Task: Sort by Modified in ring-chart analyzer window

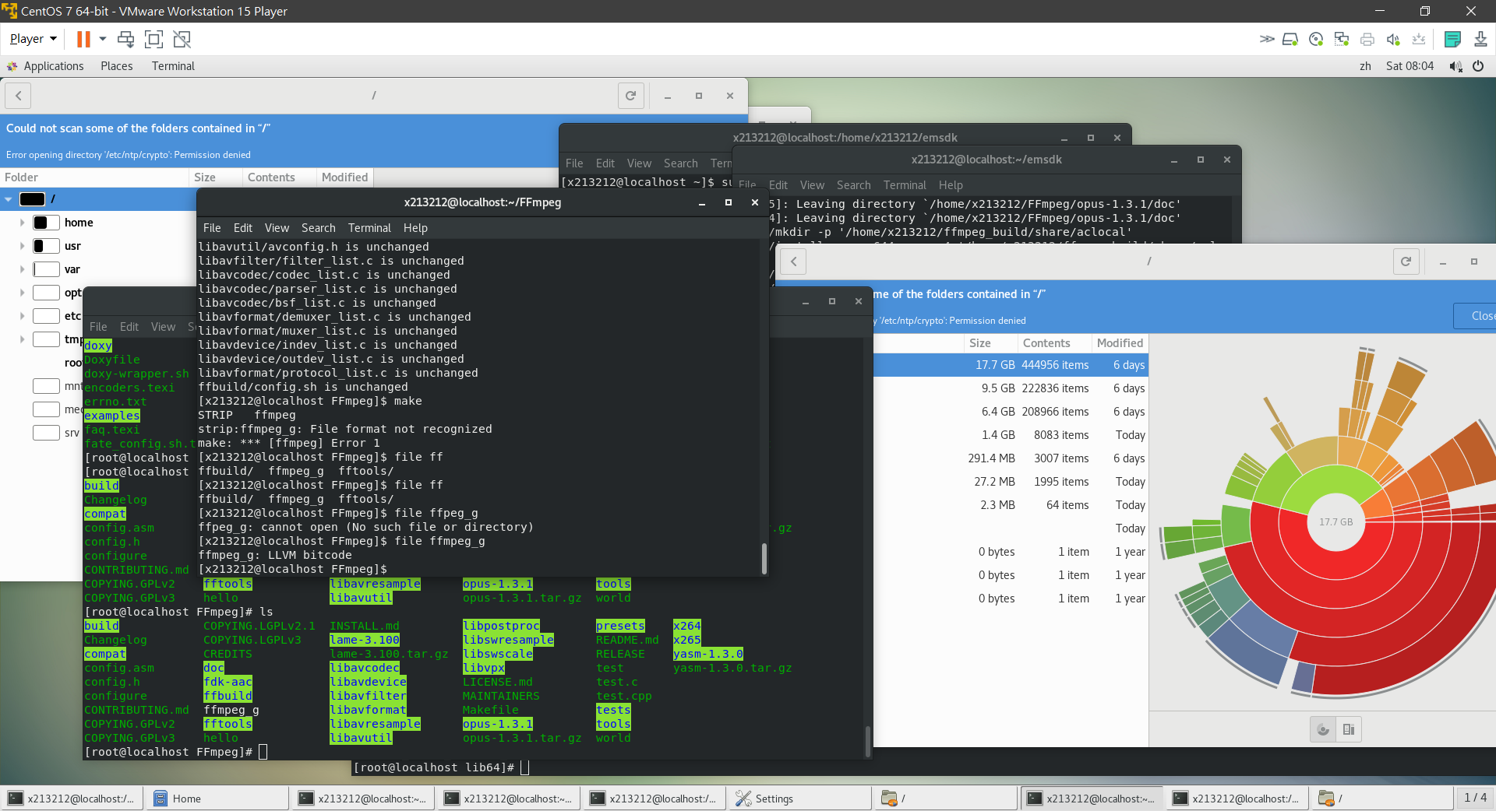Action: click(1120, 343)
